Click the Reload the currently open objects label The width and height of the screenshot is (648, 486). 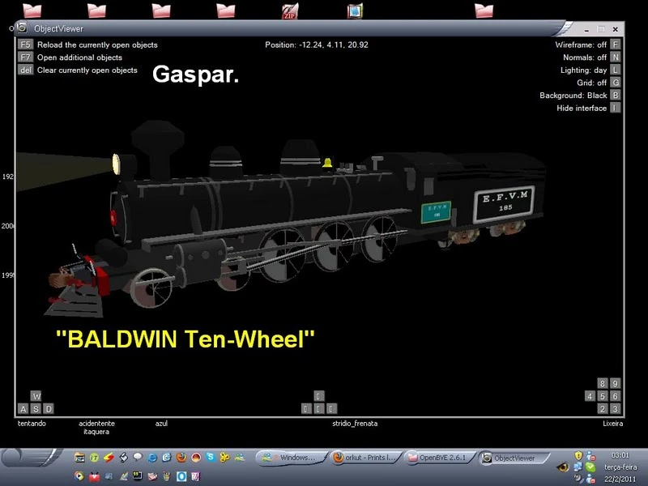click(x=97, y=45)
